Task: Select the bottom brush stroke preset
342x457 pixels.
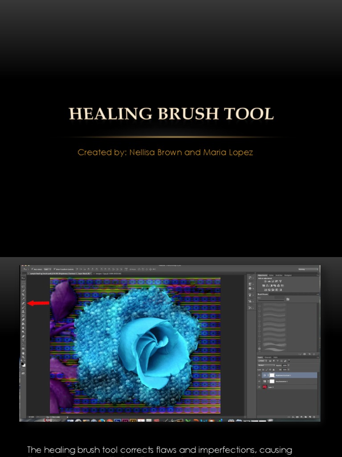Action: point(275,349)
